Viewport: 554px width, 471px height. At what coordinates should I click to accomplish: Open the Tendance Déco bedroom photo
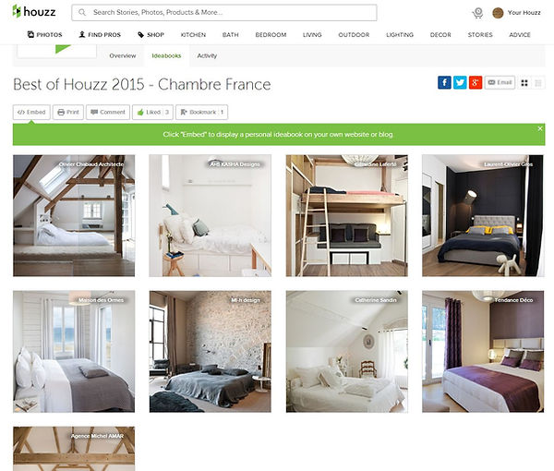483,352
